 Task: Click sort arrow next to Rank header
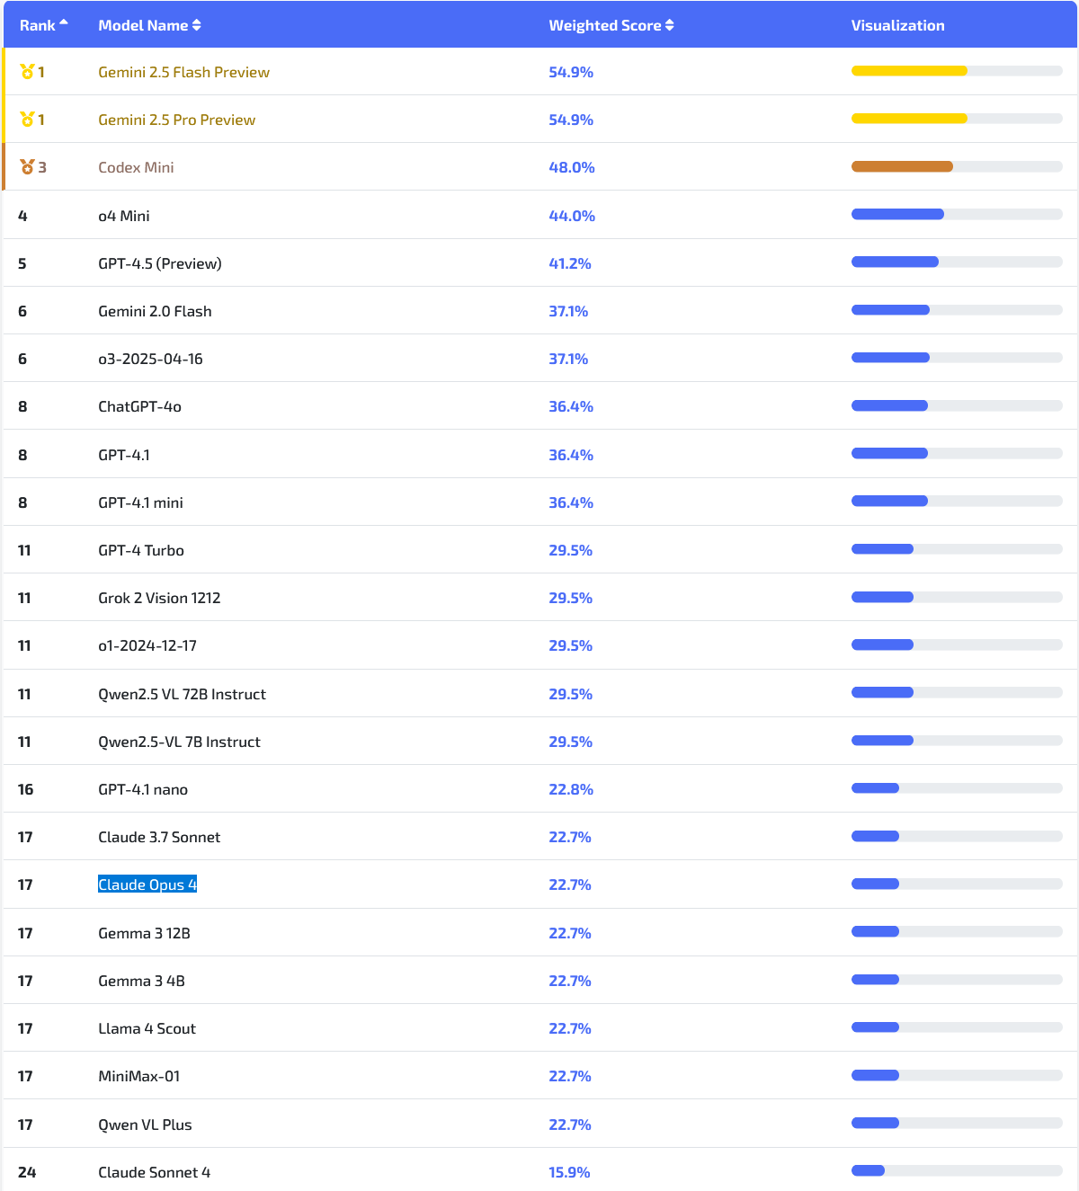click(x=64, y=22)
